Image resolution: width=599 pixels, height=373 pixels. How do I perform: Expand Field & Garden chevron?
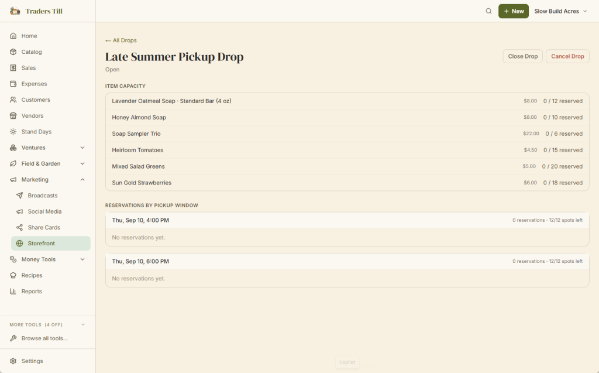pos(82,164)
